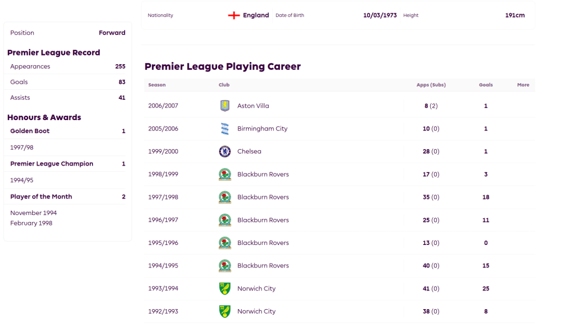Screen dimensions: 583x332
Task: Select Norwich City in the 1993/1994 row
Action: click(x=256, y=289)
